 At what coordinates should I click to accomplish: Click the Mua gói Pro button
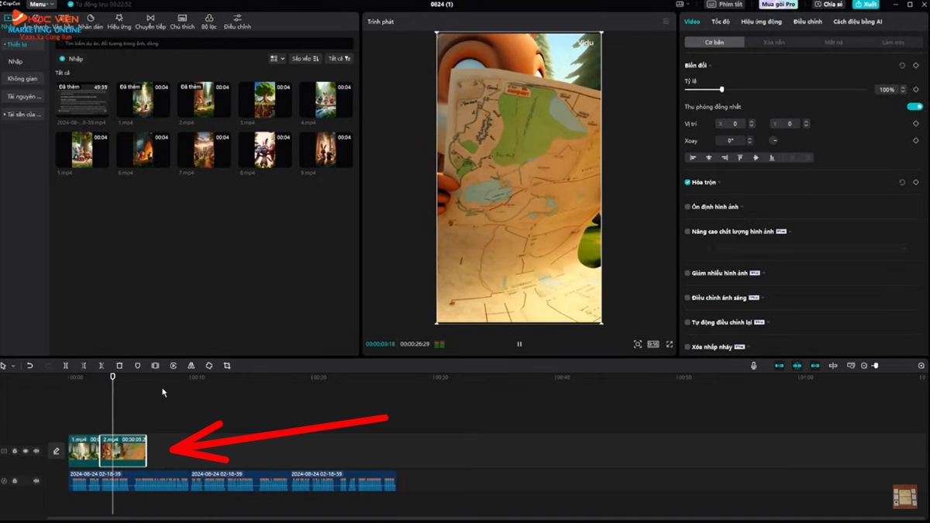click(x=778, y=5)
